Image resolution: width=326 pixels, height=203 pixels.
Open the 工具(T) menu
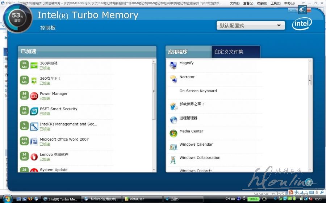[x=276, y=3]
